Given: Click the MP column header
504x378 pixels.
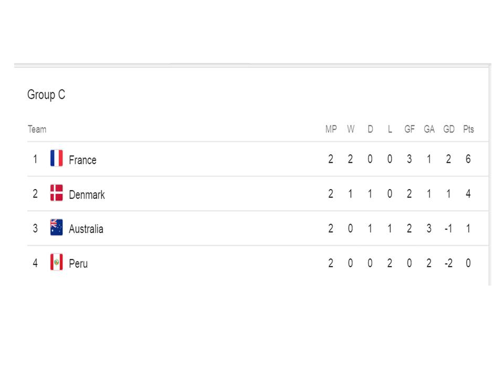Looking at the screenshot, I should coord(331,129).
